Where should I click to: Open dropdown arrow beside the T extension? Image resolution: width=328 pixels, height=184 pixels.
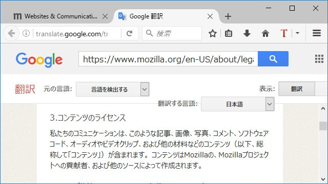click(x=297, y=33)
